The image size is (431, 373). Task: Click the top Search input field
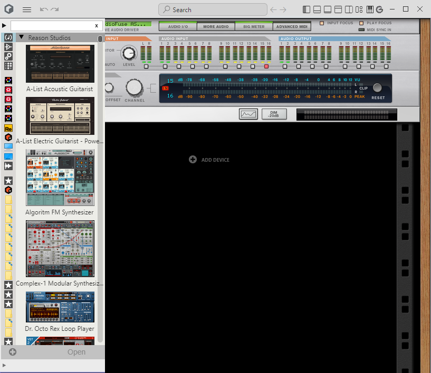click(x=213, y=9)
